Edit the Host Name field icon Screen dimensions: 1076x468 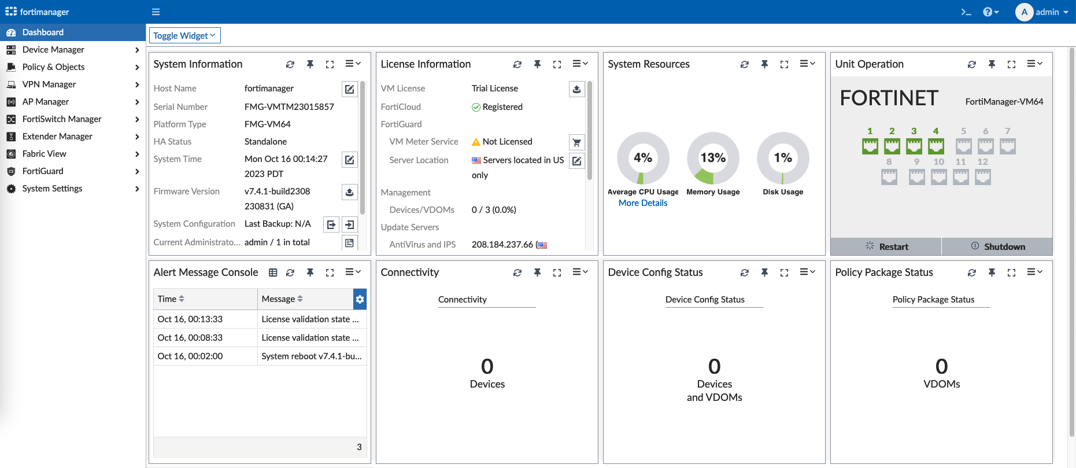(349, 89)
